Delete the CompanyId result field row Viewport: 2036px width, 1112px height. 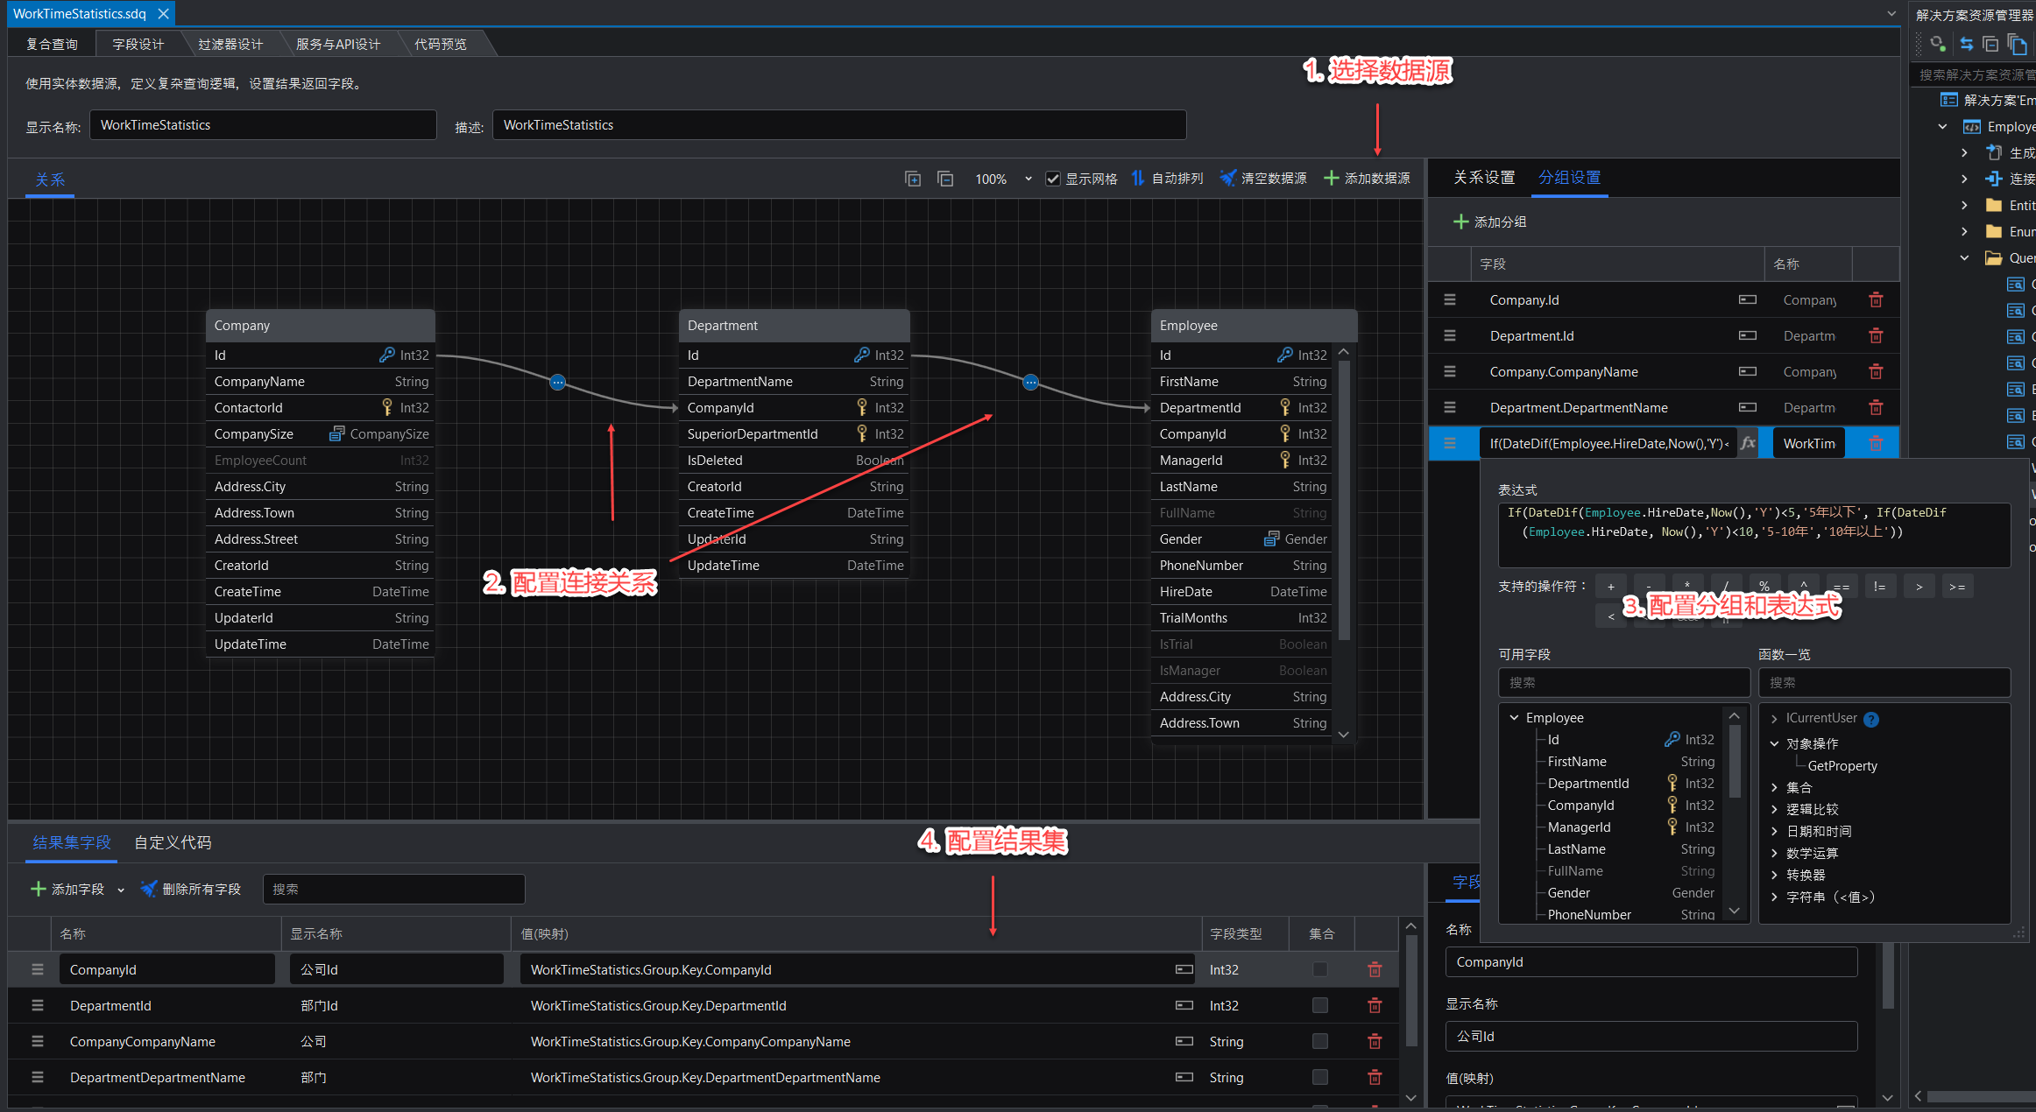1375,969
